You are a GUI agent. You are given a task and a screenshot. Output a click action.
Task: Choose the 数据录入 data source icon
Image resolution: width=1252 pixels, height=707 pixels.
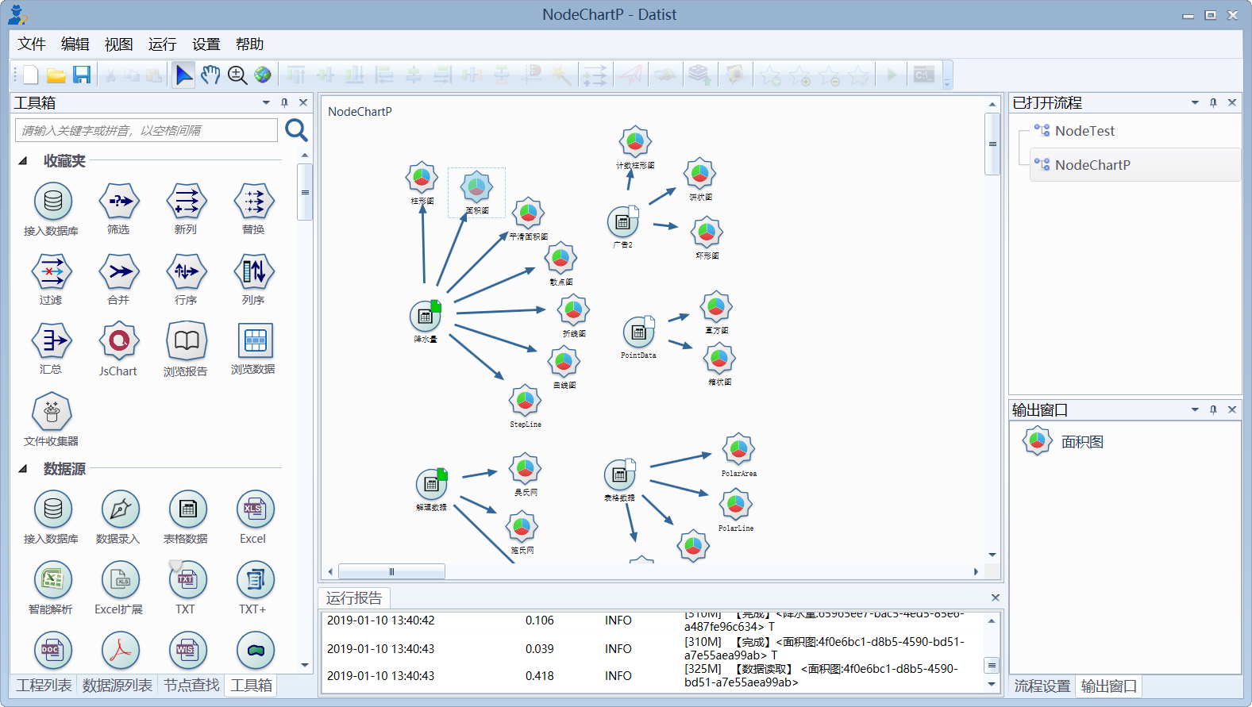pos(120,509)
